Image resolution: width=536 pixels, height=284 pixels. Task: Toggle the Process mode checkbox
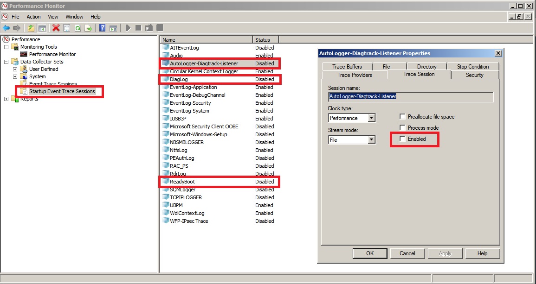(403, 128)
